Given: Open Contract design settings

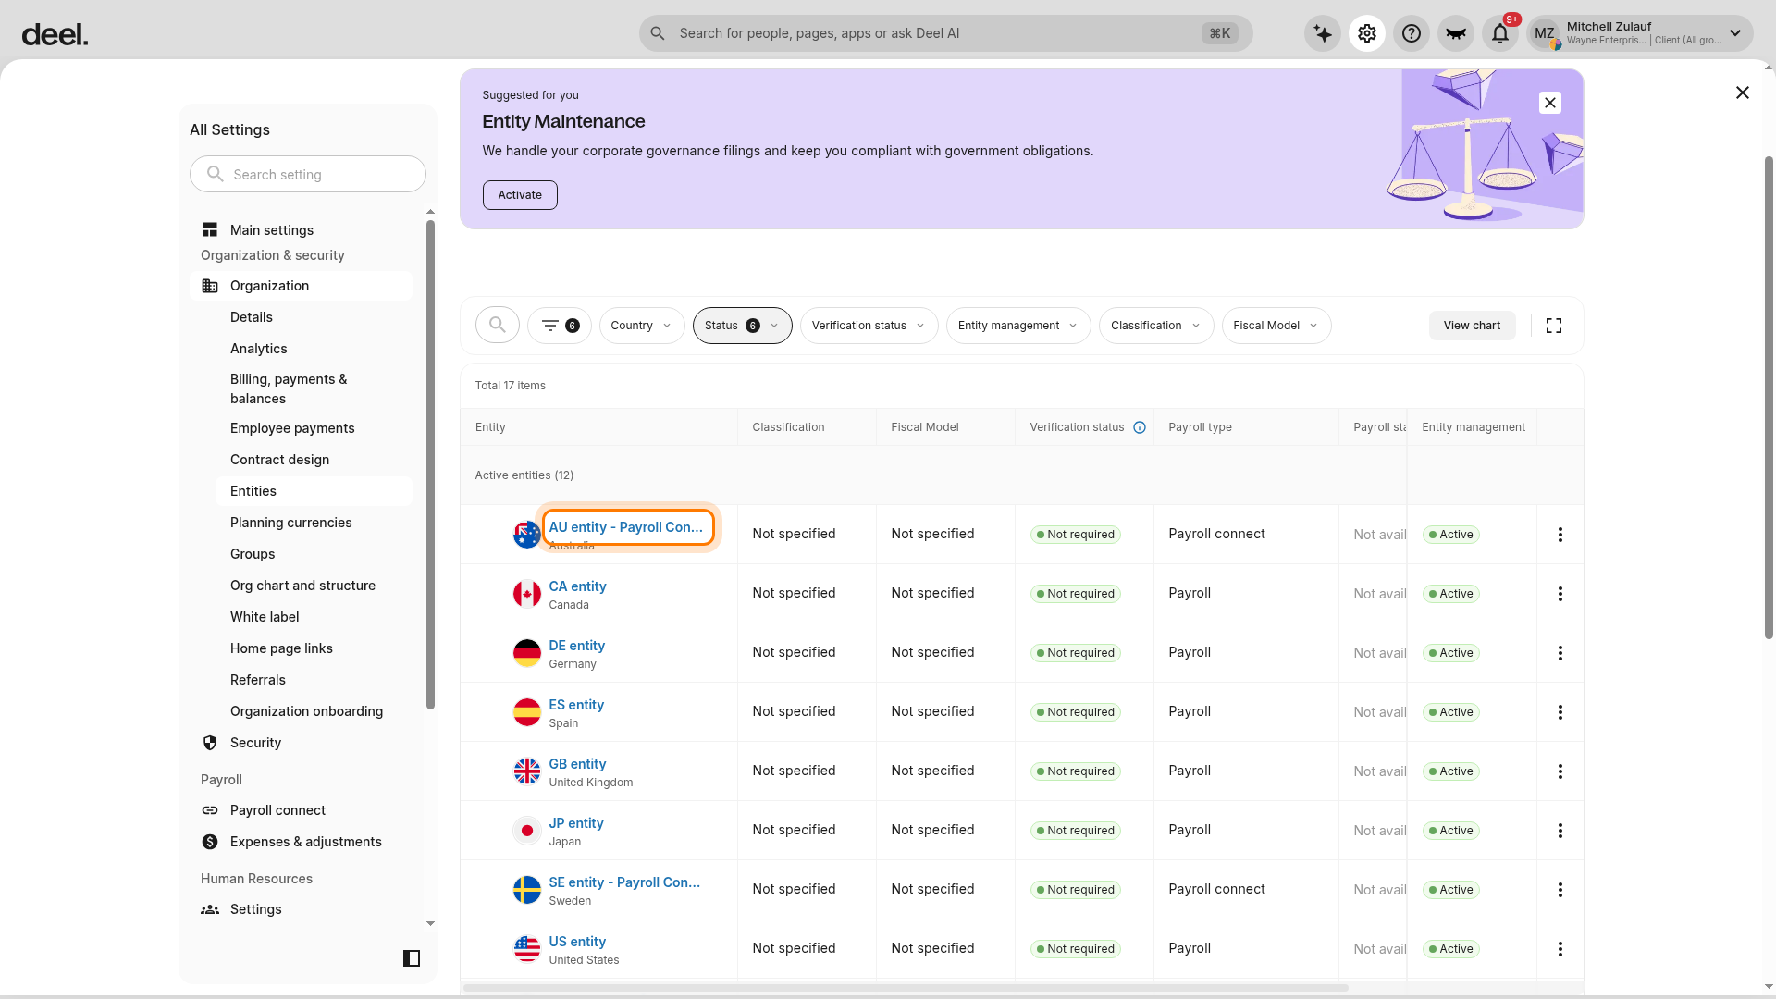Looking at the screenshot, I should 314,460.
